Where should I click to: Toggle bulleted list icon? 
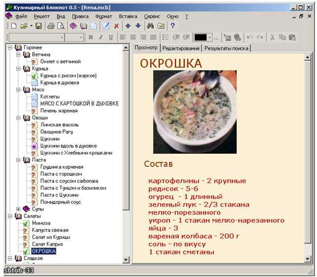point(165,37)
